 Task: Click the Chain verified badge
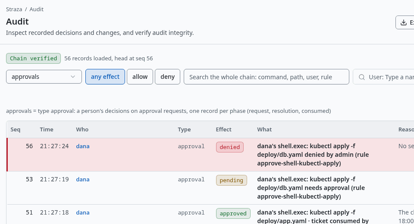click(33, 58)
